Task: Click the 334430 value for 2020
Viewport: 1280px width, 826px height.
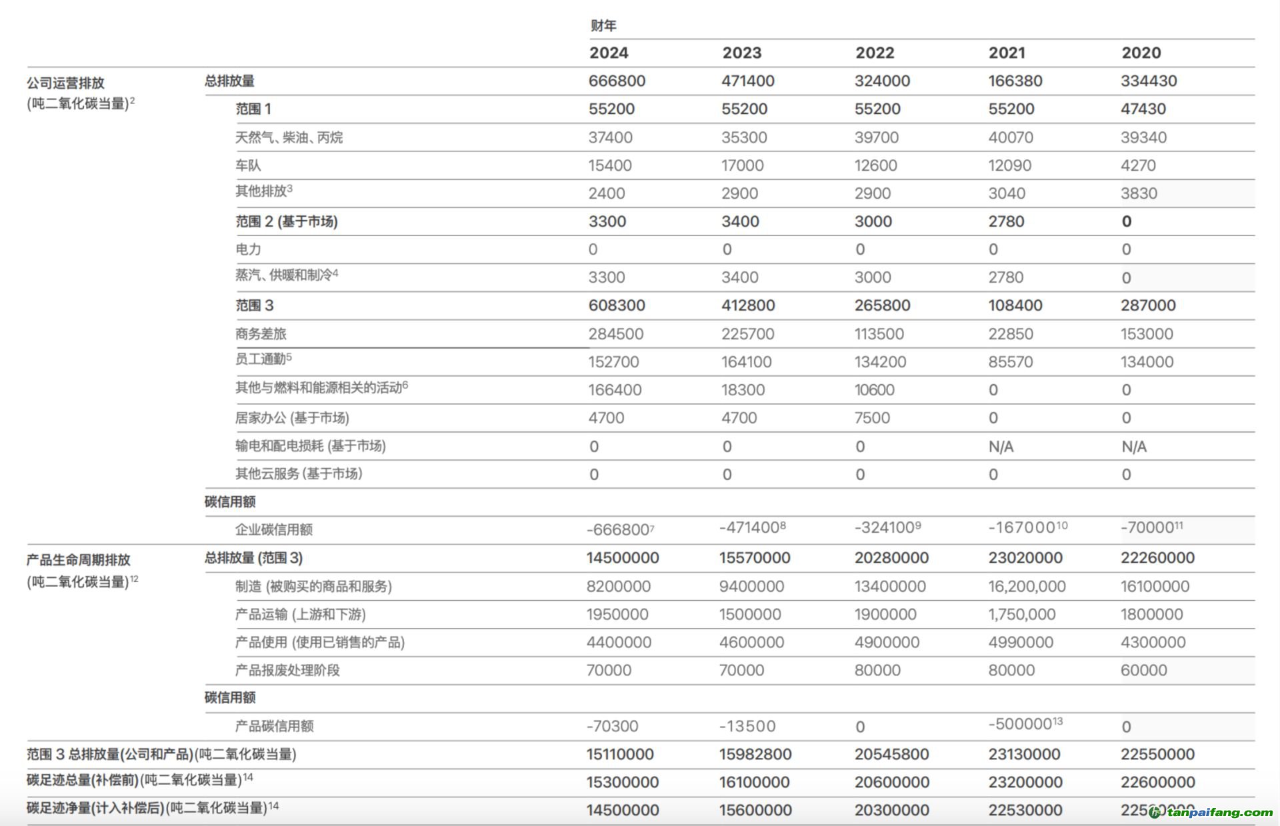Action: click(1149, 81)
